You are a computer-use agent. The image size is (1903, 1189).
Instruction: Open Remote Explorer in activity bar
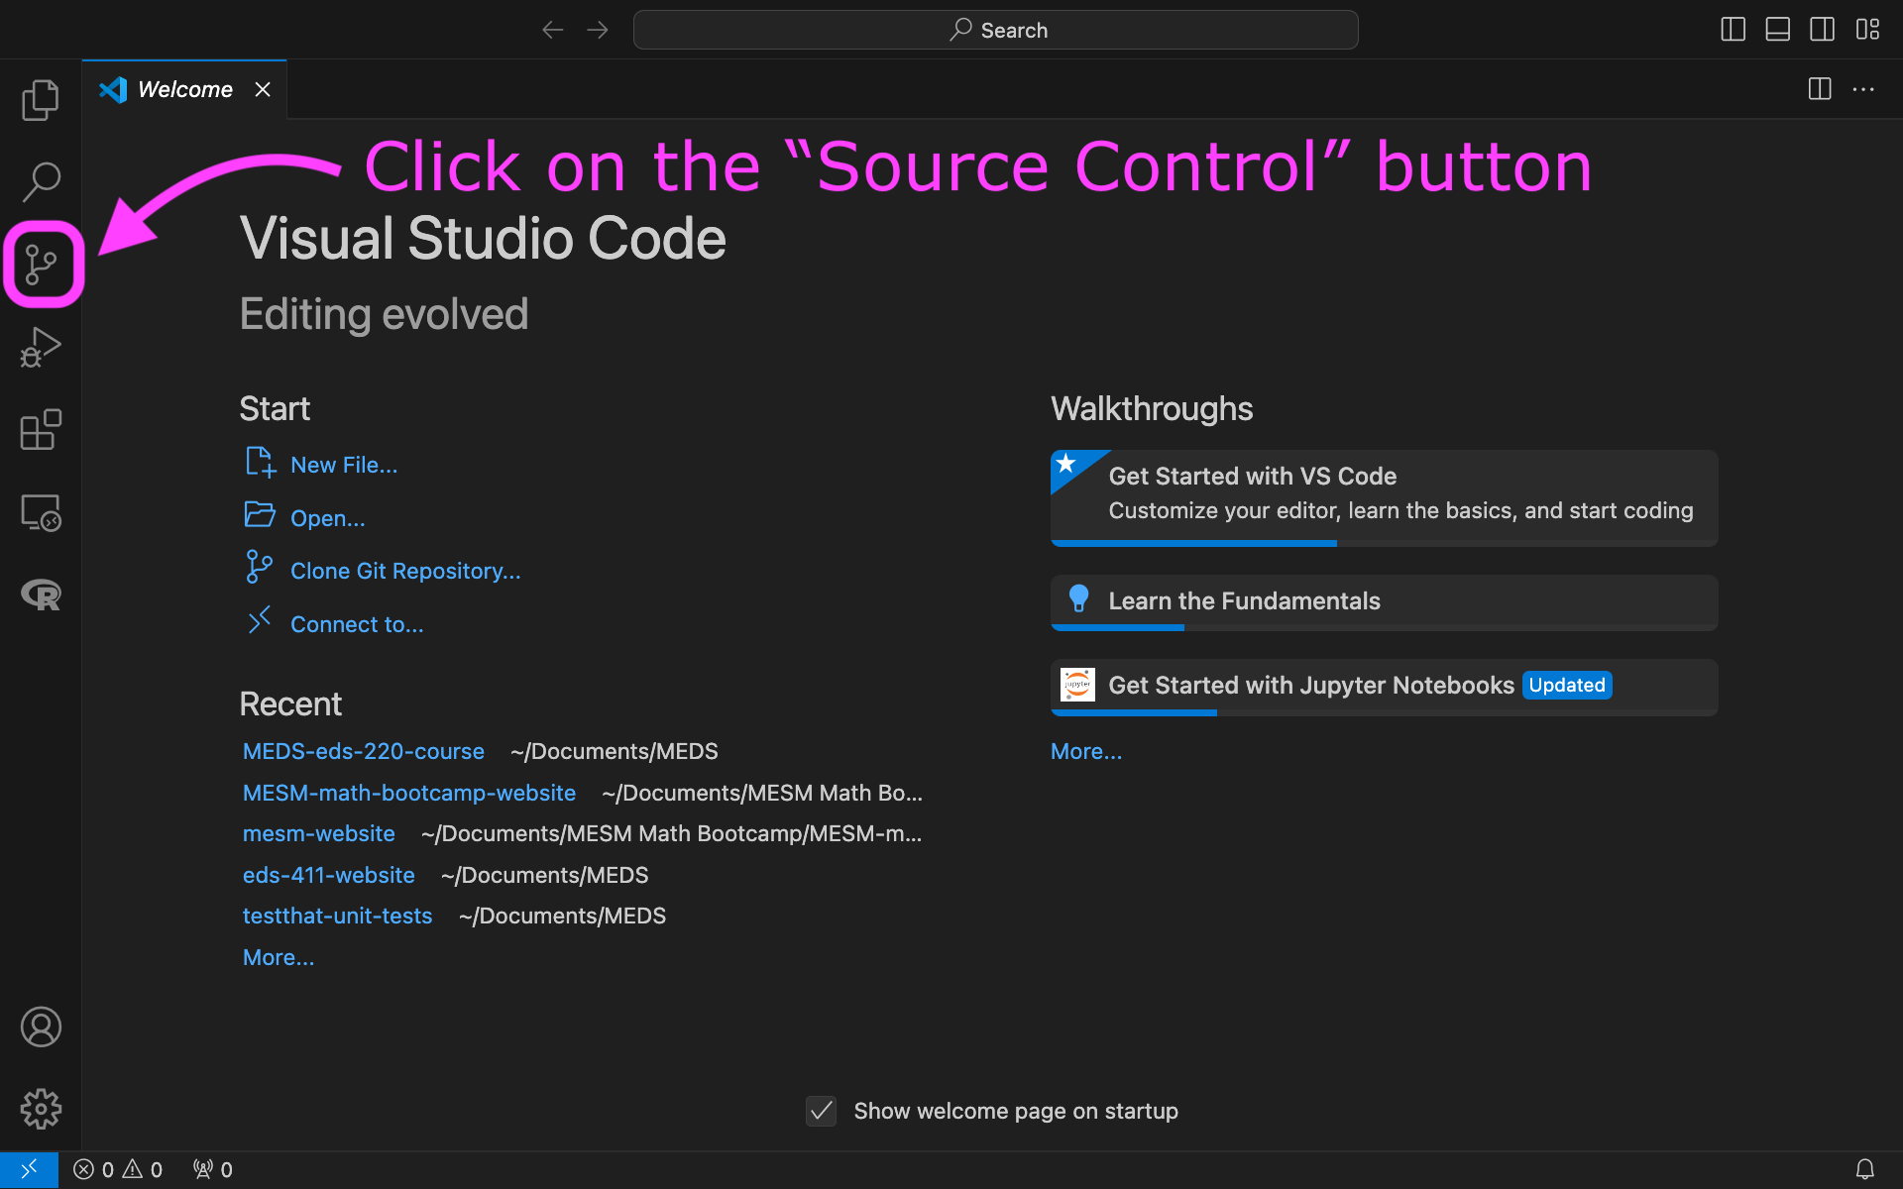(x=41, y=513)
